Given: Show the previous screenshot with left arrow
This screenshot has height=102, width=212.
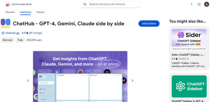Looking at the screenshot, I should [x=28, y=81].
